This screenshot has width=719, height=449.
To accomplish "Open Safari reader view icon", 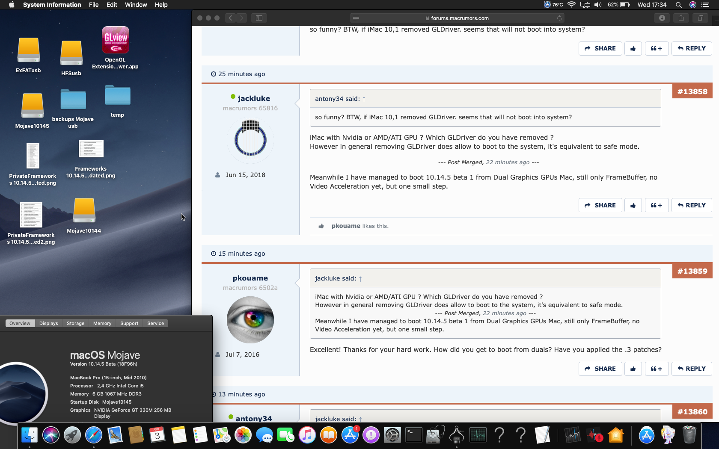I will (356, 18).
